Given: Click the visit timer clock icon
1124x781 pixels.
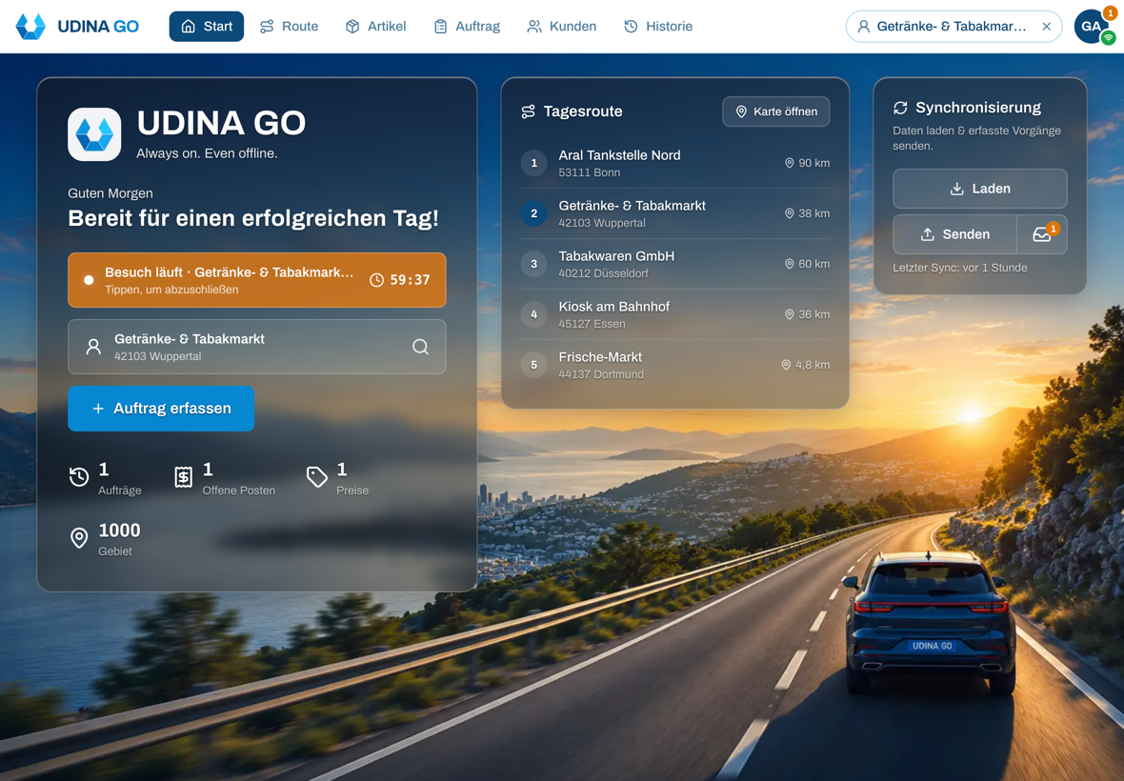Looking at the screenshot, I should [376, 280].
